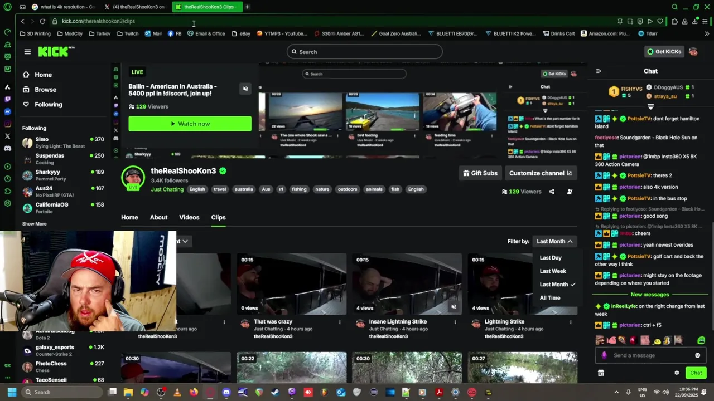The height and width of the screenshot is (401, 714).
Task: Open the Twitch bookmark
Action: [128, 33]
